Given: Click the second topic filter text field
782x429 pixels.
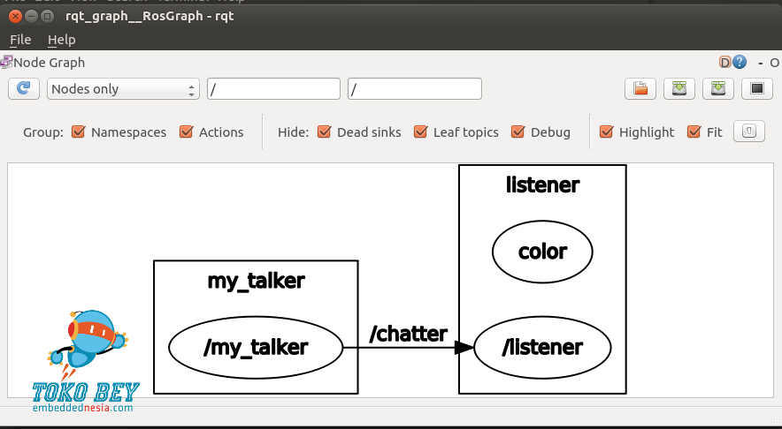Looking at the screenshot, I should (x=415, y=89).
